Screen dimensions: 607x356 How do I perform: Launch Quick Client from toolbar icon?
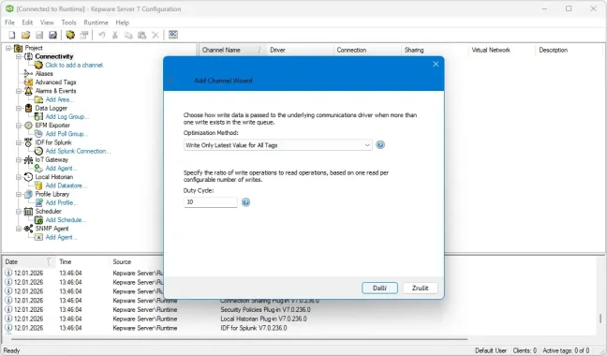point(173,35)
